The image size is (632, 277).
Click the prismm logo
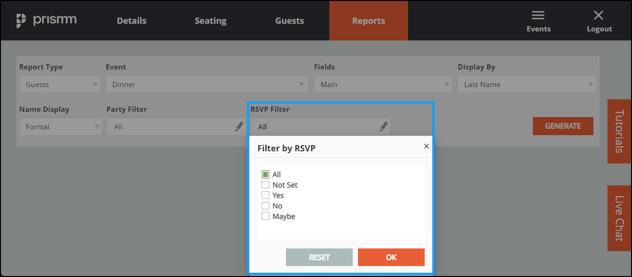[46, 20]
